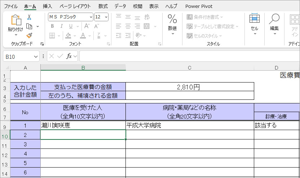Click the phonetic guide (furigana) icon
This screenshot has width=300, height=178.
(x=99, y=36)
